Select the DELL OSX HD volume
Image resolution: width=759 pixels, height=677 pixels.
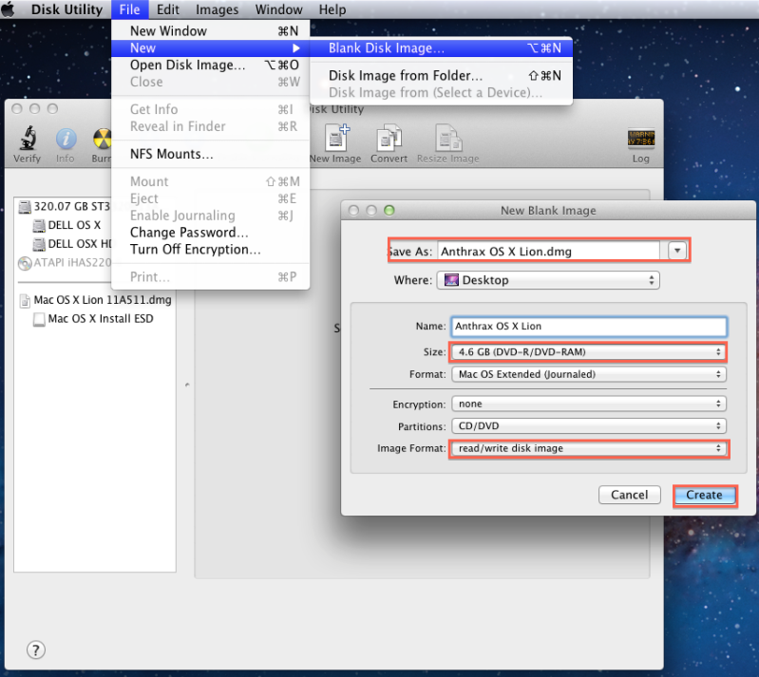coord(71,244)
